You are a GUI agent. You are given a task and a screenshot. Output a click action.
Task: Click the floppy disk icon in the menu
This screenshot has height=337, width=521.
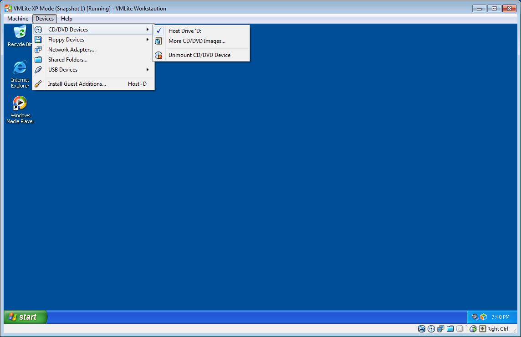pos(39,40)
